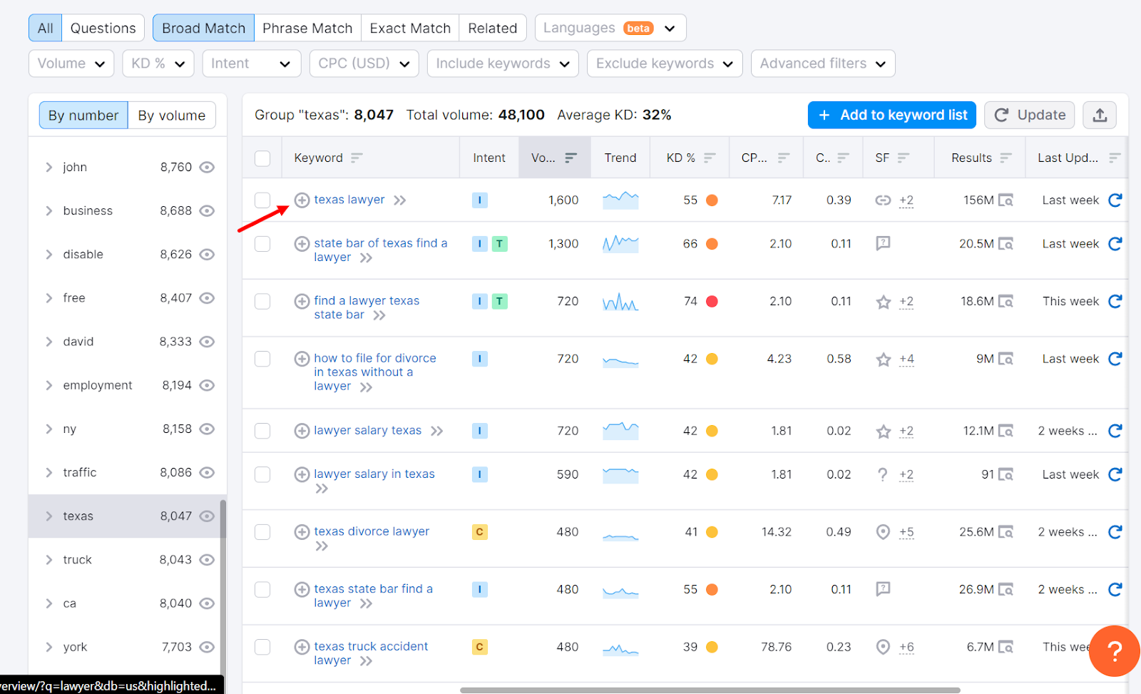Image resolution: width=1141 pixels, height=694 pixels.
Task: Sort by CPC column icon
Action: click(x=784, y=158)
